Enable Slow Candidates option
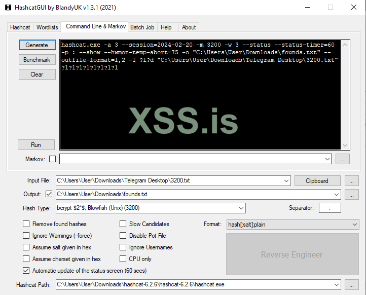The image size is (366, 295). click(123, 224)
